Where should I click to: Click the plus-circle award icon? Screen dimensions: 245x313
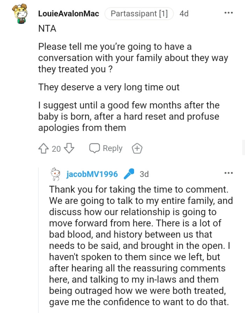(138, 148)
